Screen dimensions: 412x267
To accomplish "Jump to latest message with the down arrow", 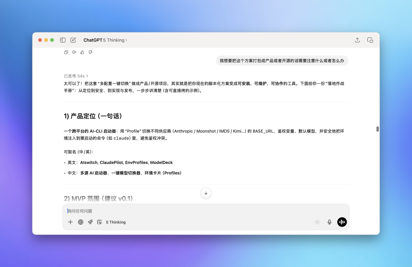I will tap(206, 193).
